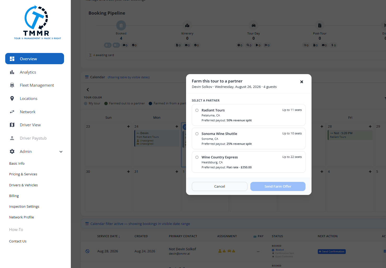The image size is (386, 268).
Task: Open the Basic Info admin page
Action: point(17,163)
